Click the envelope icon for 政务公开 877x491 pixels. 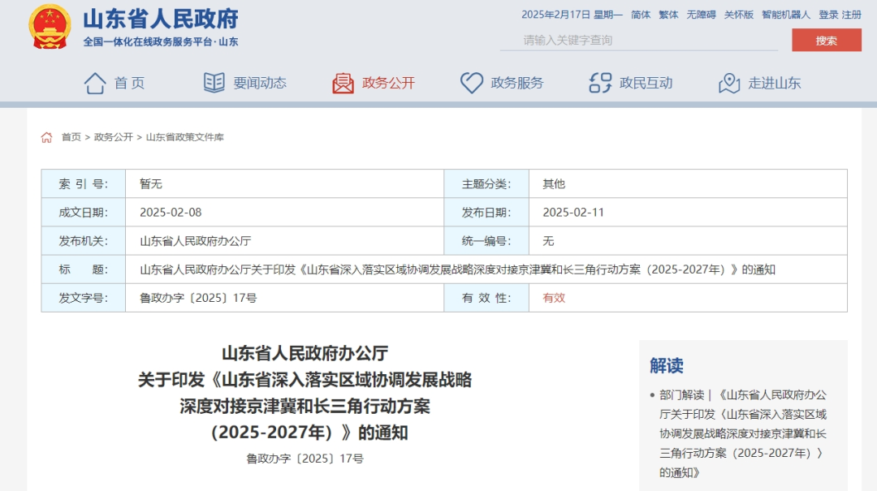tap(343, 83)
